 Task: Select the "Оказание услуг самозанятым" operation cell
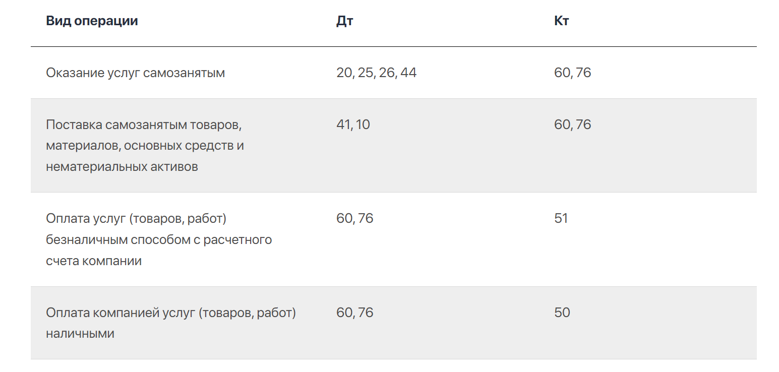coord(135,73)
